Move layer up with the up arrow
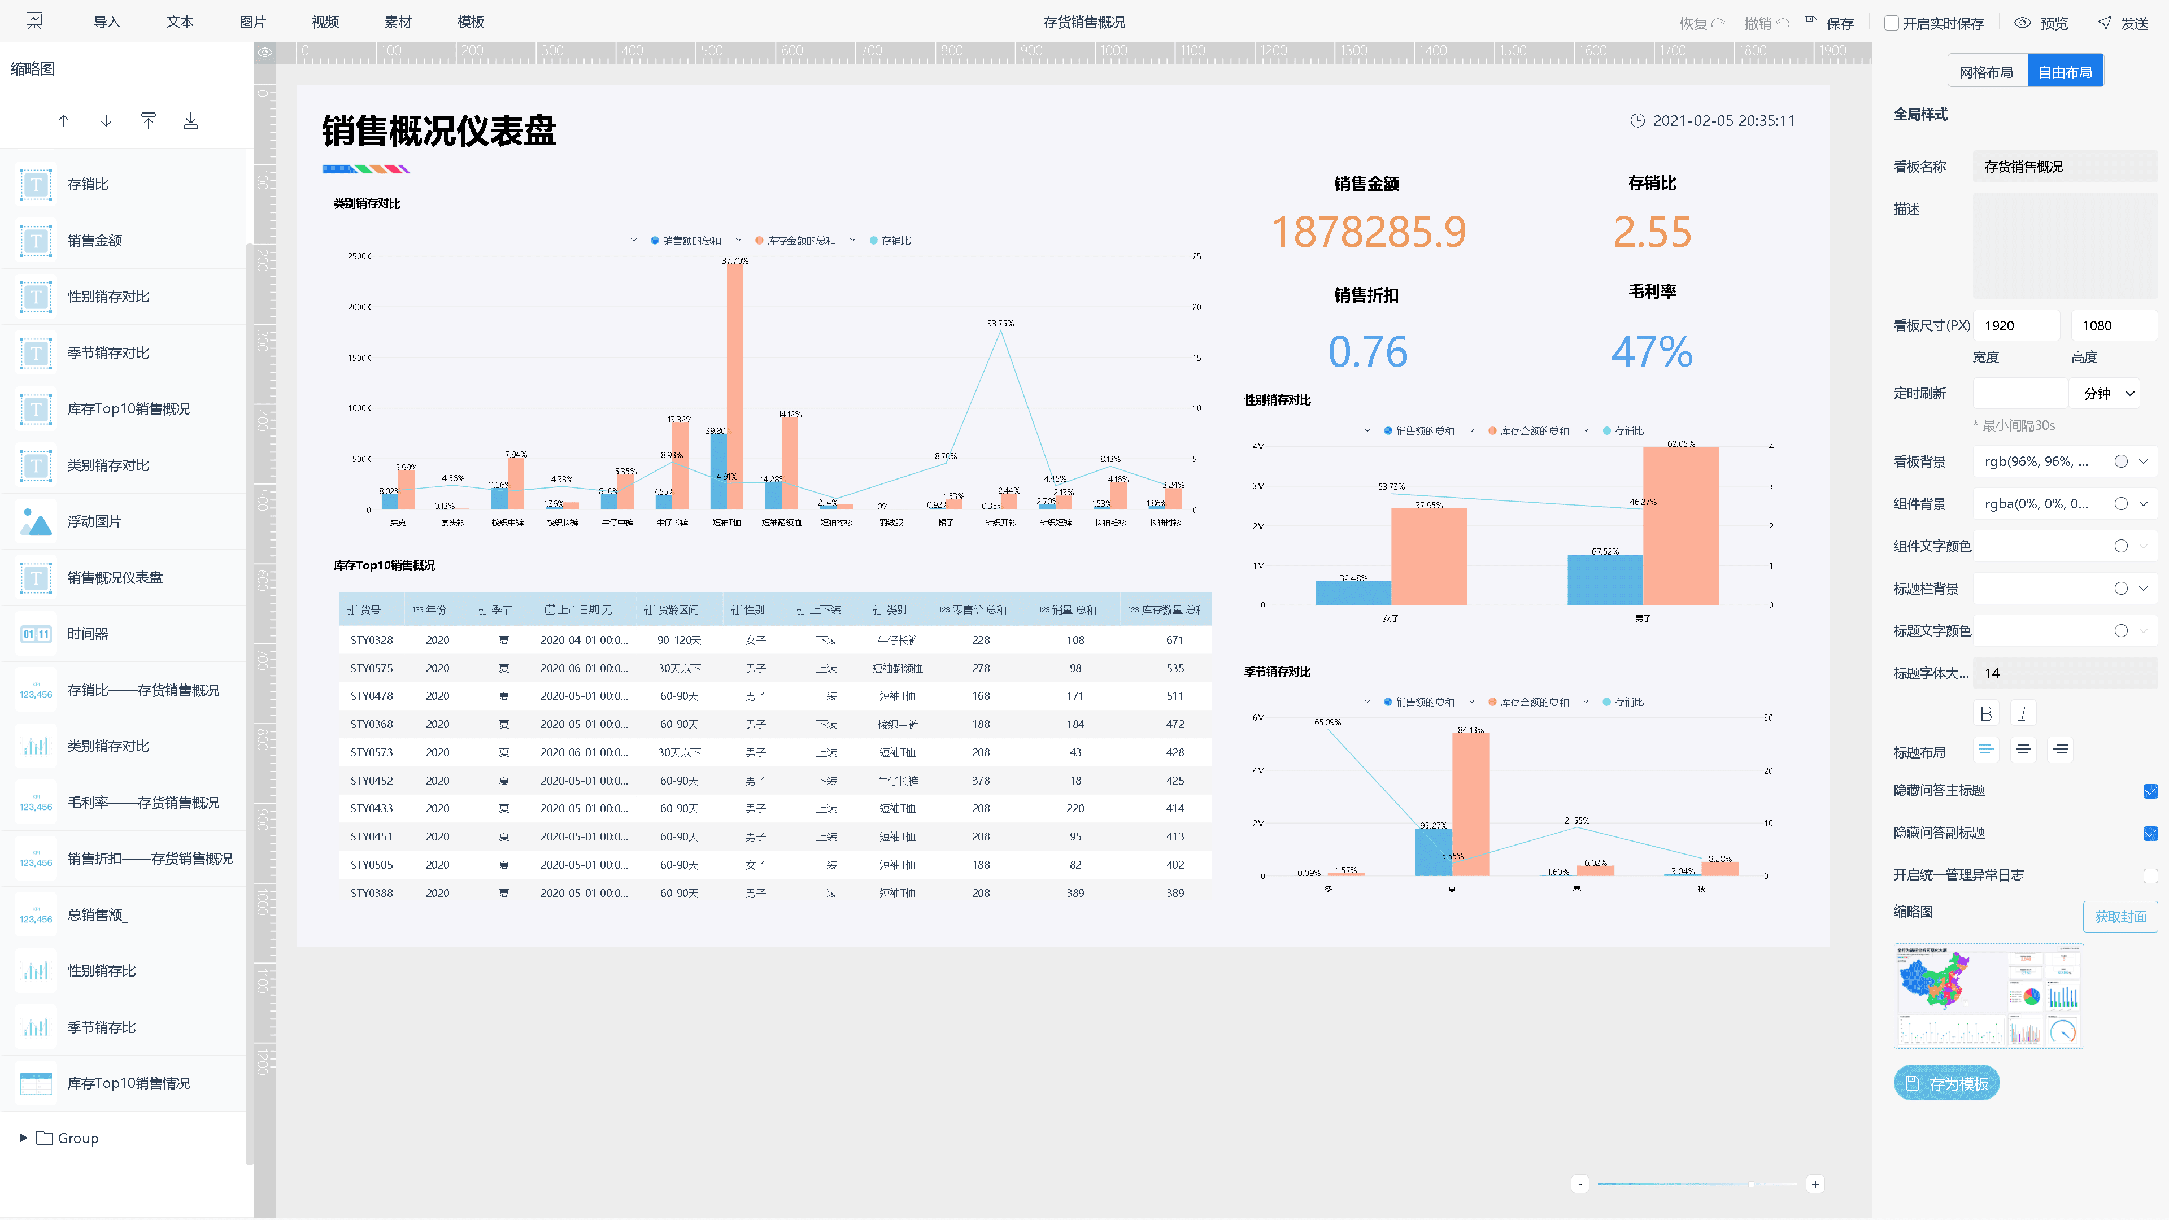2169x1220 pixels. (63, 121)
